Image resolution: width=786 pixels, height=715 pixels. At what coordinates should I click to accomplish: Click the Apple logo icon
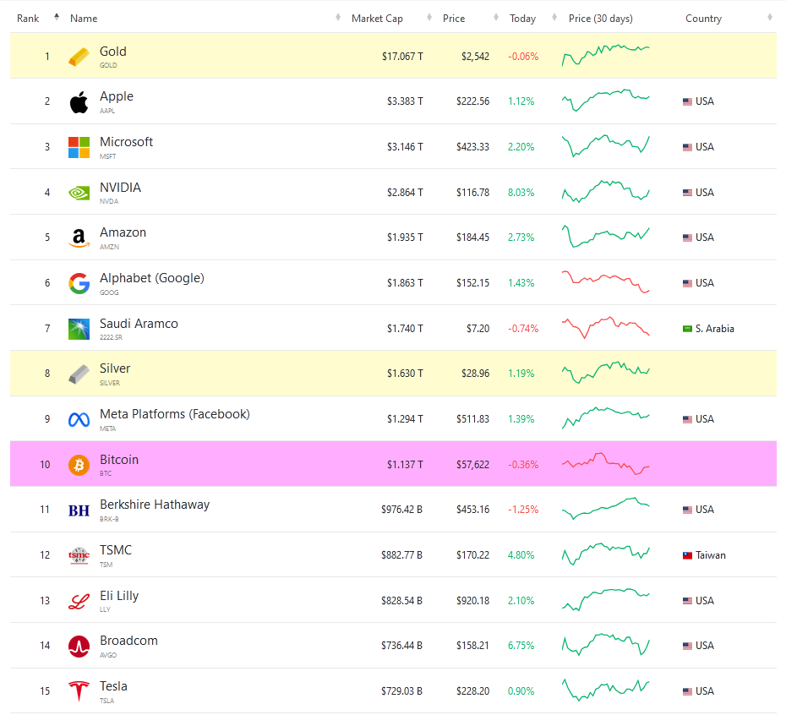pos(79,102)
